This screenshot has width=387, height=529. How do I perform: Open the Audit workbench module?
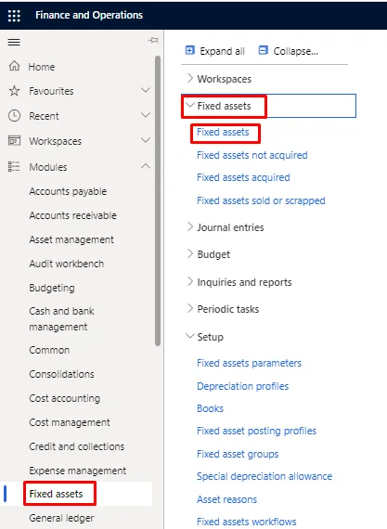(67, 264)
